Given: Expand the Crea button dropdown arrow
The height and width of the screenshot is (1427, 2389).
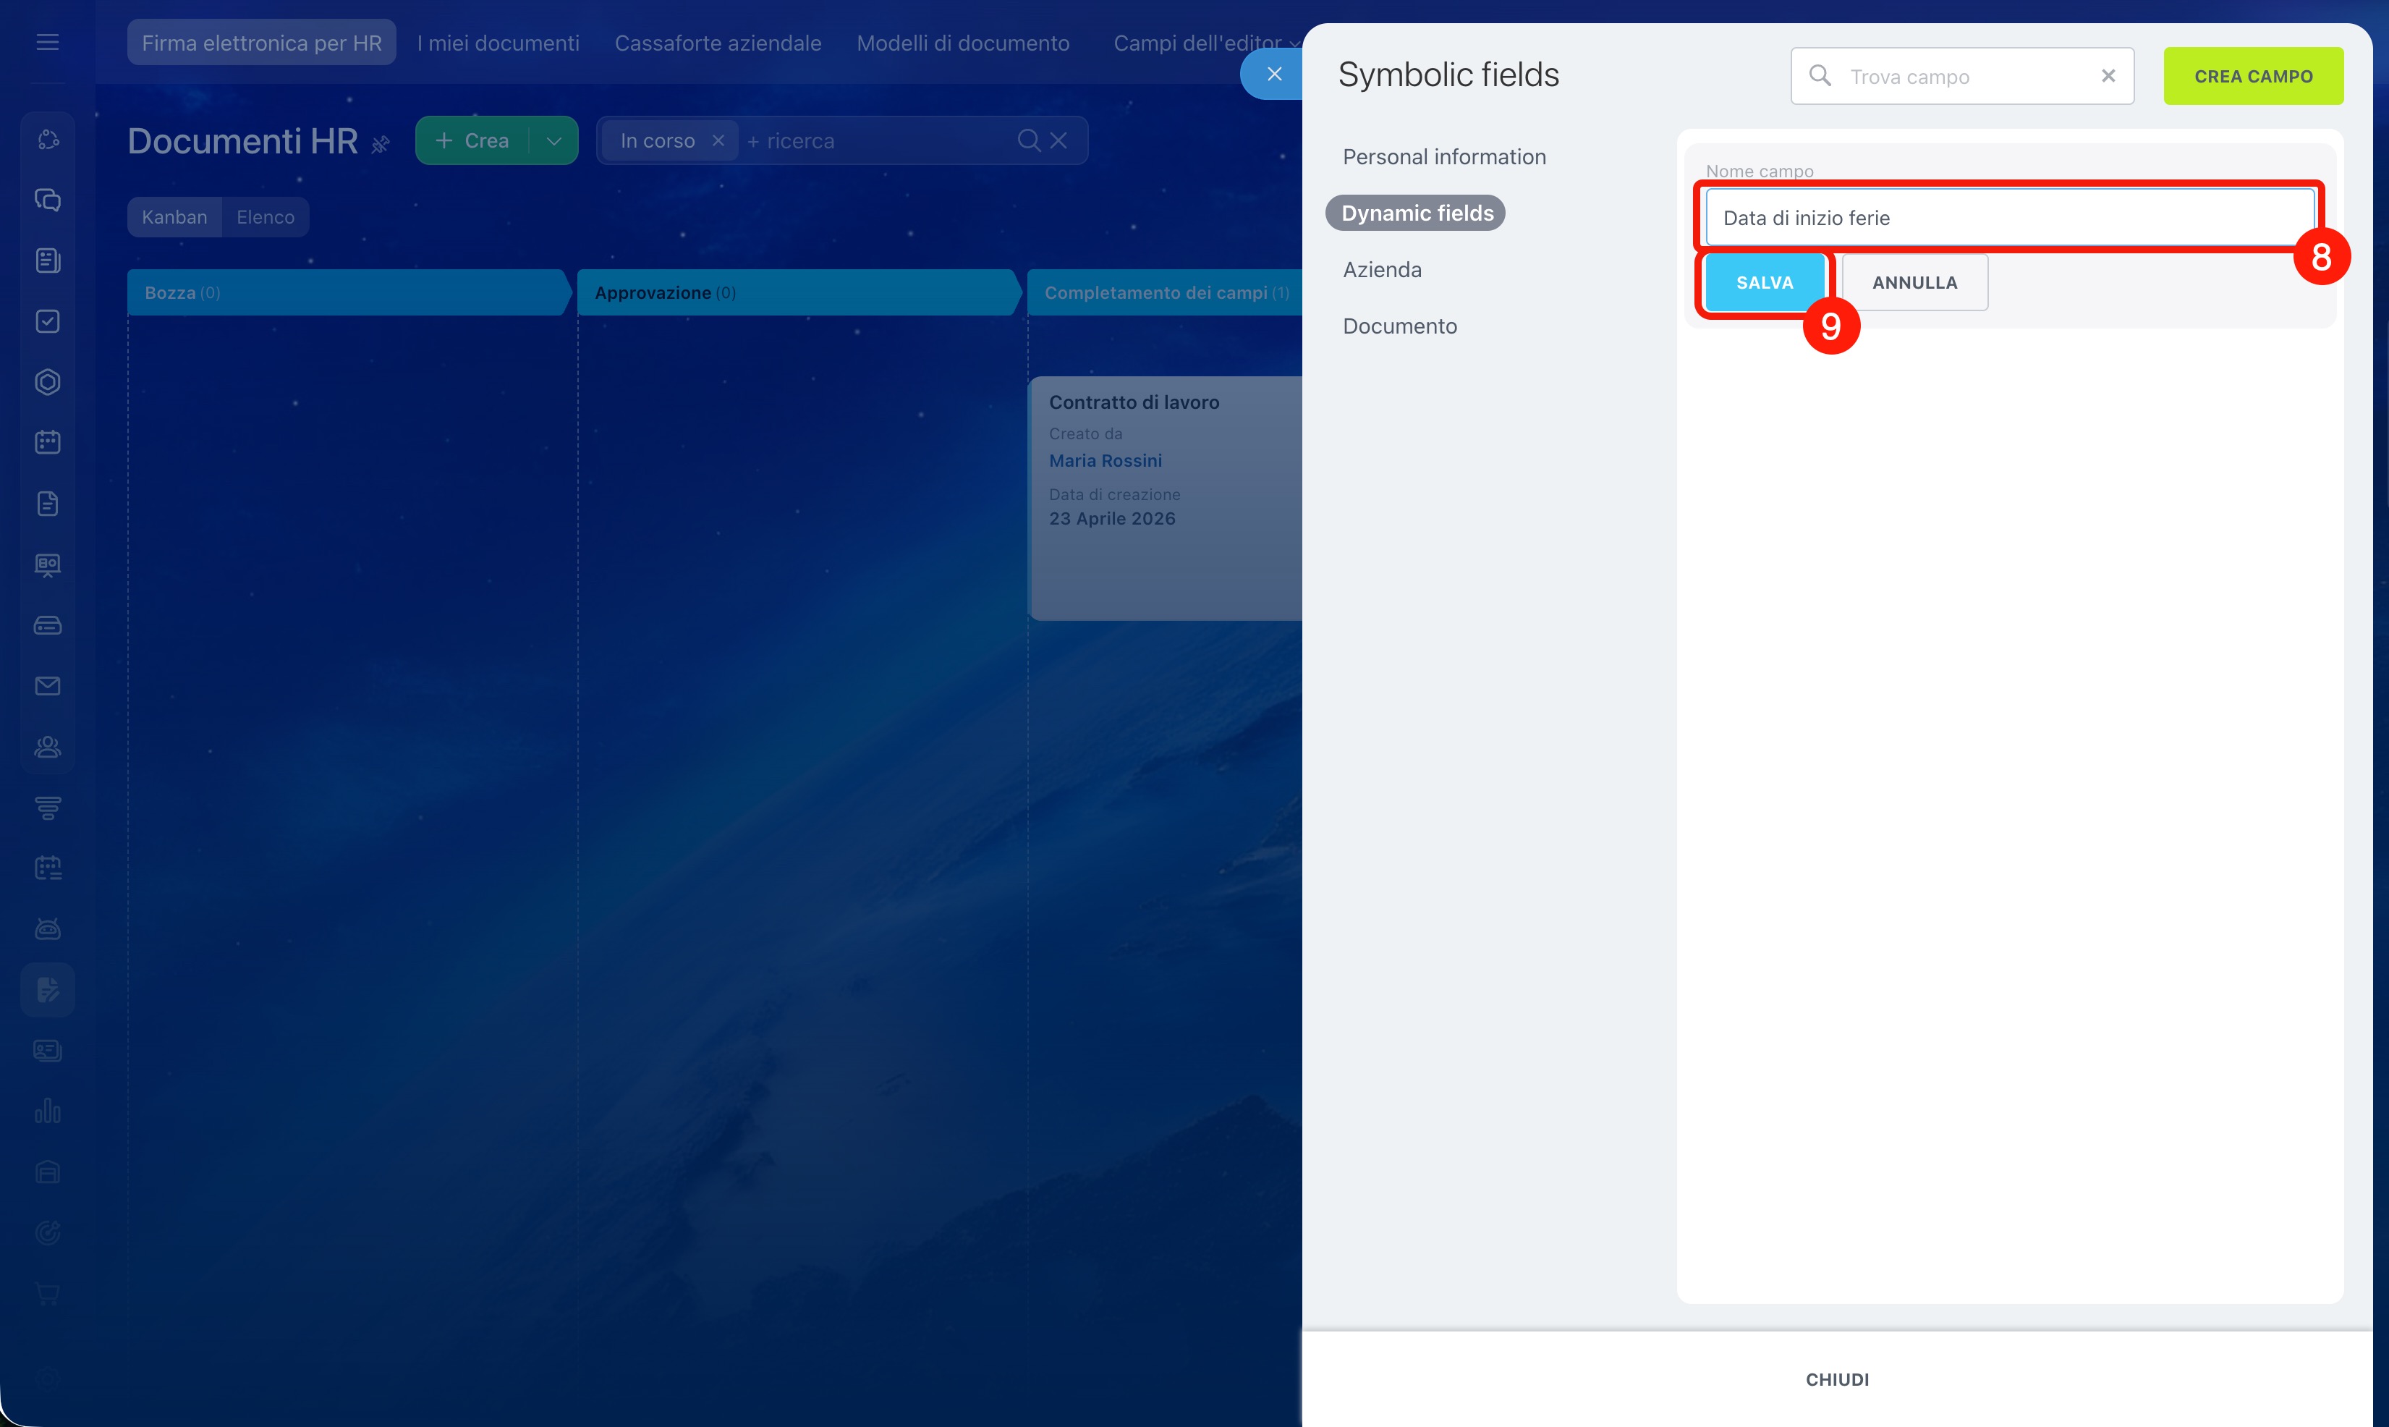Looking at the screenshot, I should 553,140.
